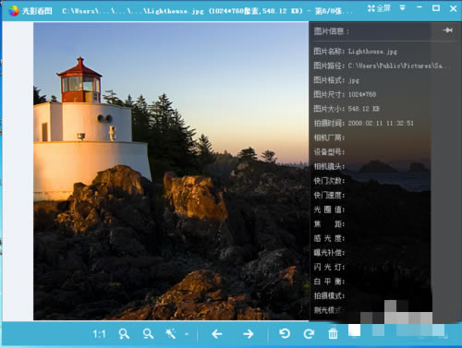Click the 白平衡 label
Image resolution: width=462 pixels, height=348 pixels.
(329, 282)
